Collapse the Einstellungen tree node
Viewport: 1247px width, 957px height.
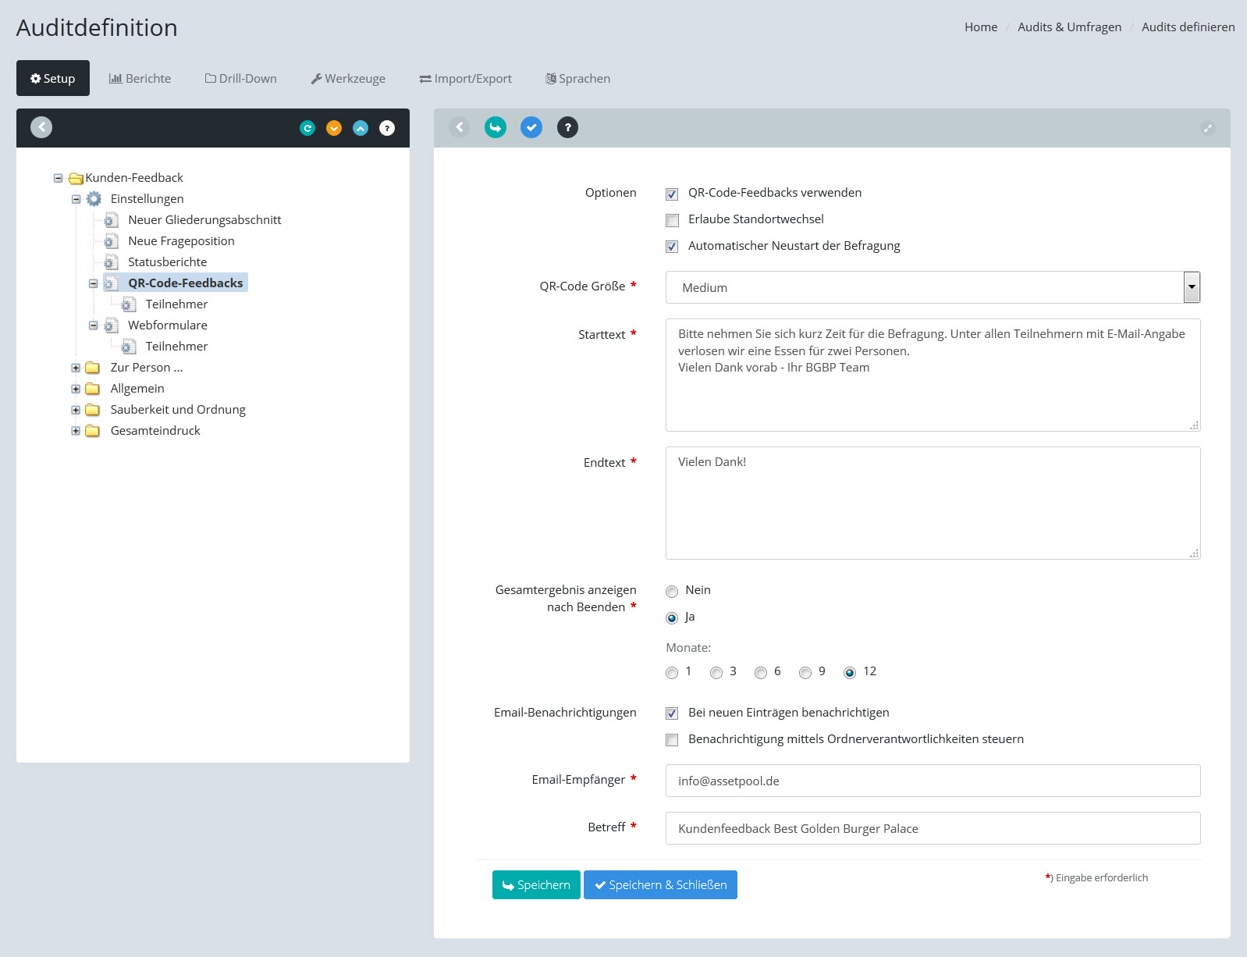[76, 199]
